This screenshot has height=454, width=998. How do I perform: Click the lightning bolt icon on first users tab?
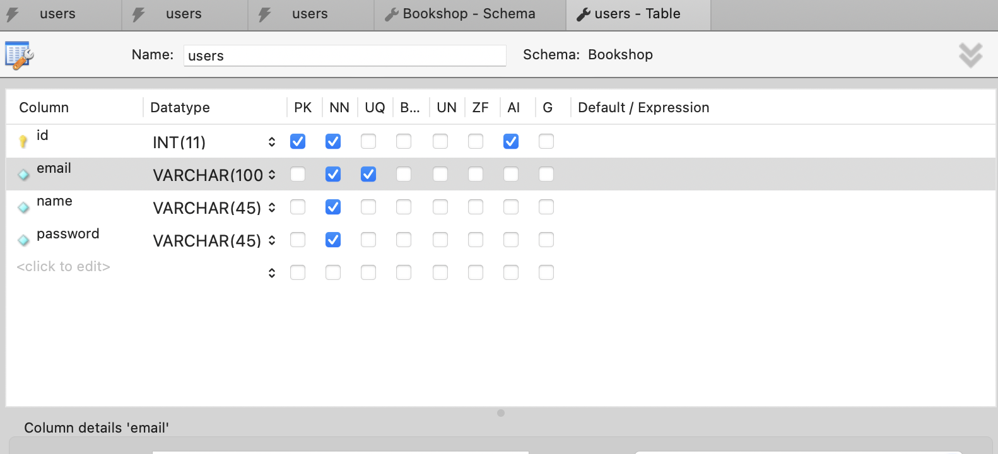coord(13,15)
